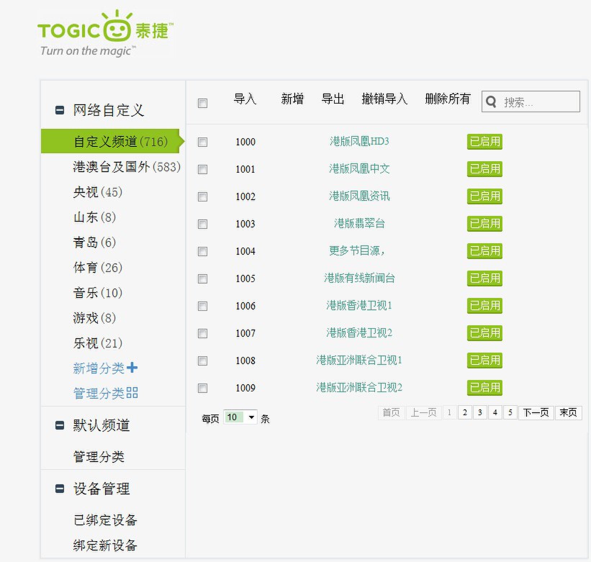
Task: Toggle 已启用 status for channel 1005
Action: click(x=484, y=278)
